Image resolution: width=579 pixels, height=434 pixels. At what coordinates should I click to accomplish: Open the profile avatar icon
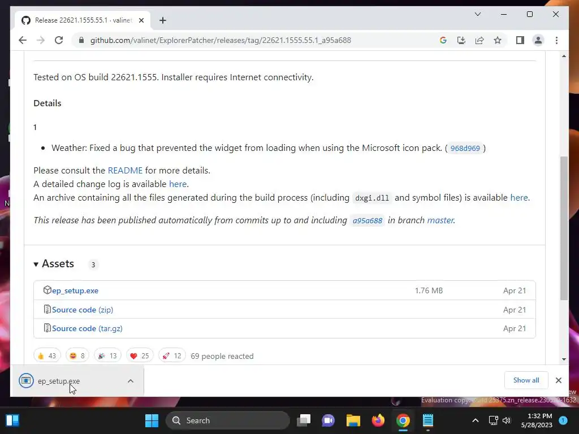coord(538,40)
